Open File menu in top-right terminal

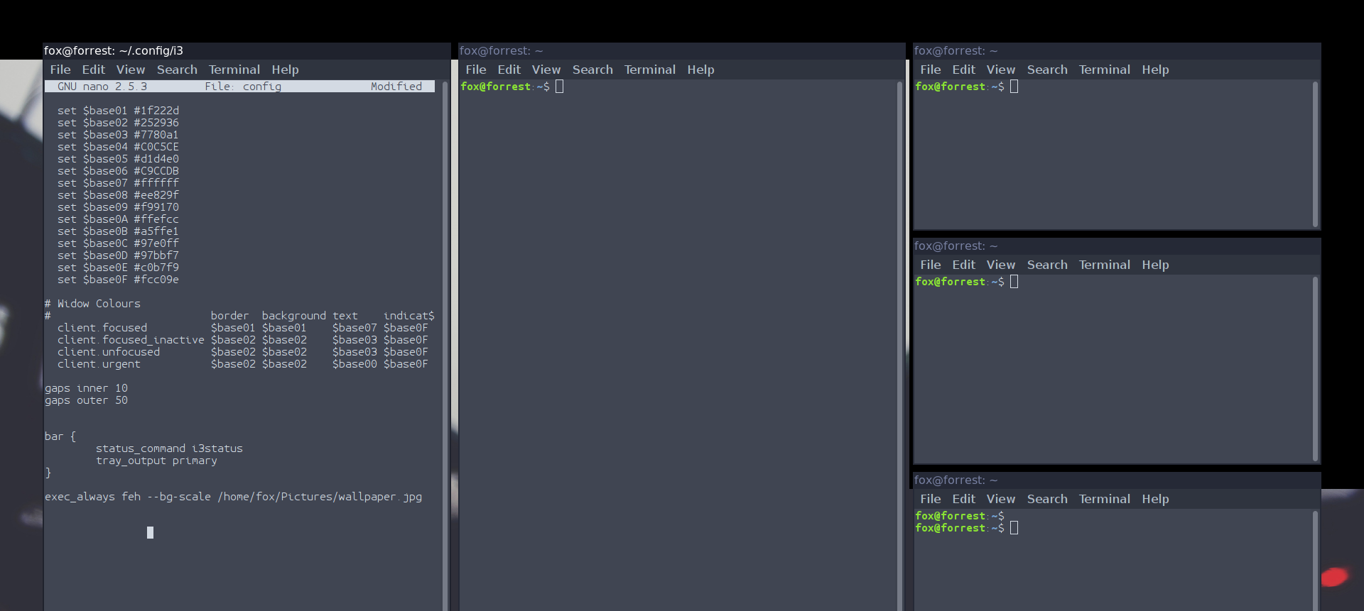coord(931,70)
